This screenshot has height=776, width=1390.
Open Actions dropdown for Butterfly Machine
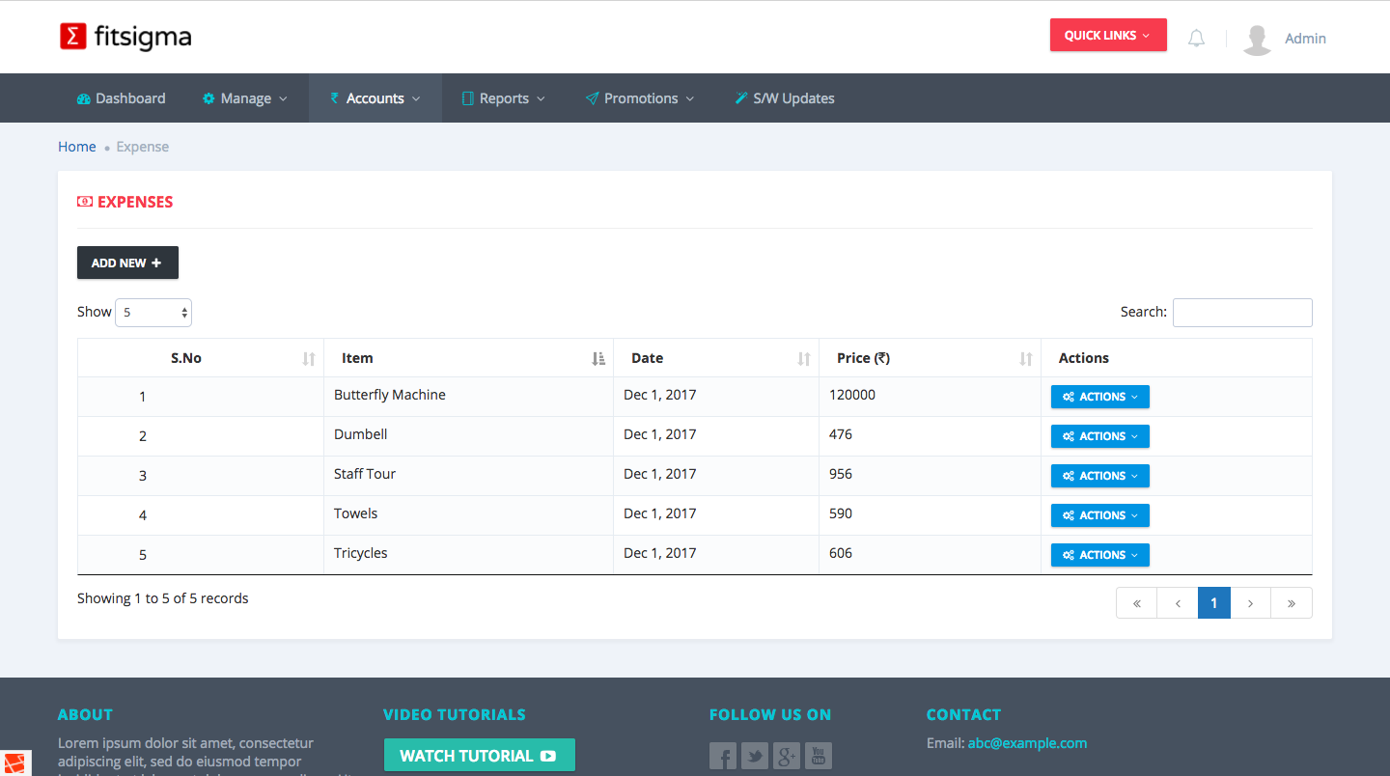(1099, 397)
